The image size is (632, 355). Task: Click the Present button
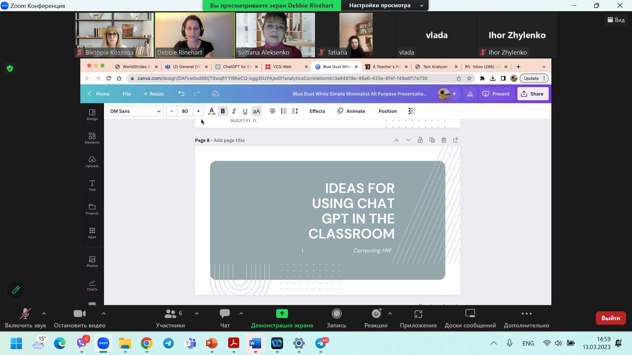496,94
